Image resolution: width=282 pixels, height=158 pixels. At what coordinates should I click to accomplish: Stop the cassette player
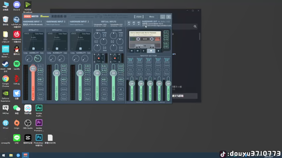click(x=151, y=51)
